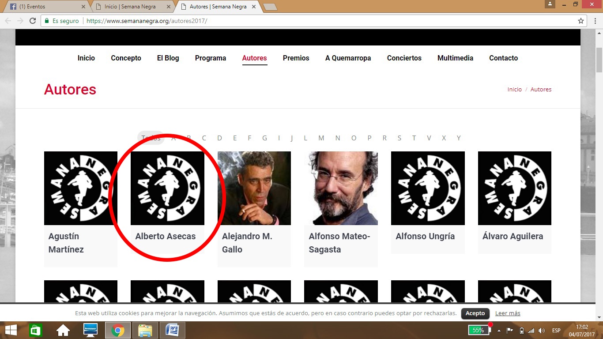603x339 pixels.
Task: Reload the page with the refresh icon
Action: [32, 21]
